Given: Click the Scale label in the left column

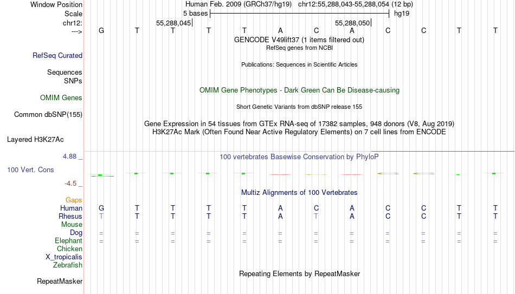Looking at the screenshot, I should [73, 14].
